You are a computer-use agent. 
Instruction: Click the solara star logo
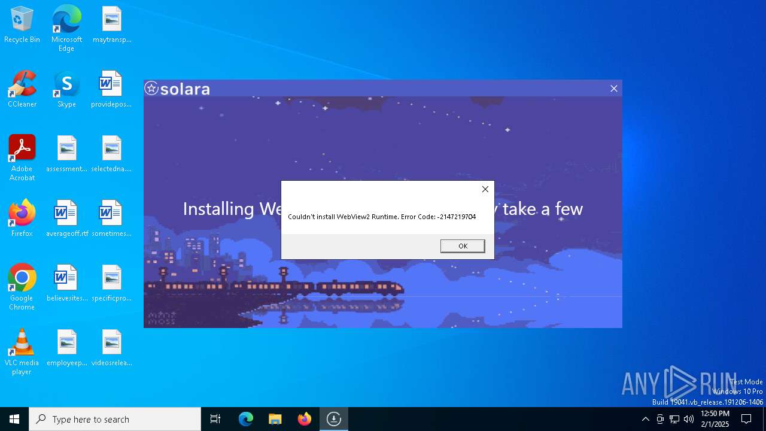pos(151,89)
